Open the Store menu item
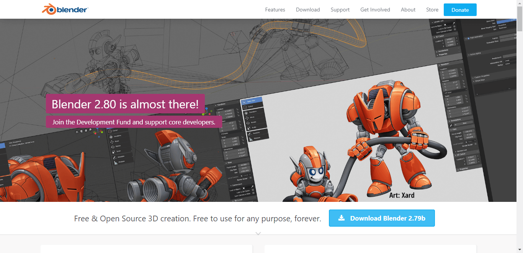 pyautogui.click(x=432, y=10)
